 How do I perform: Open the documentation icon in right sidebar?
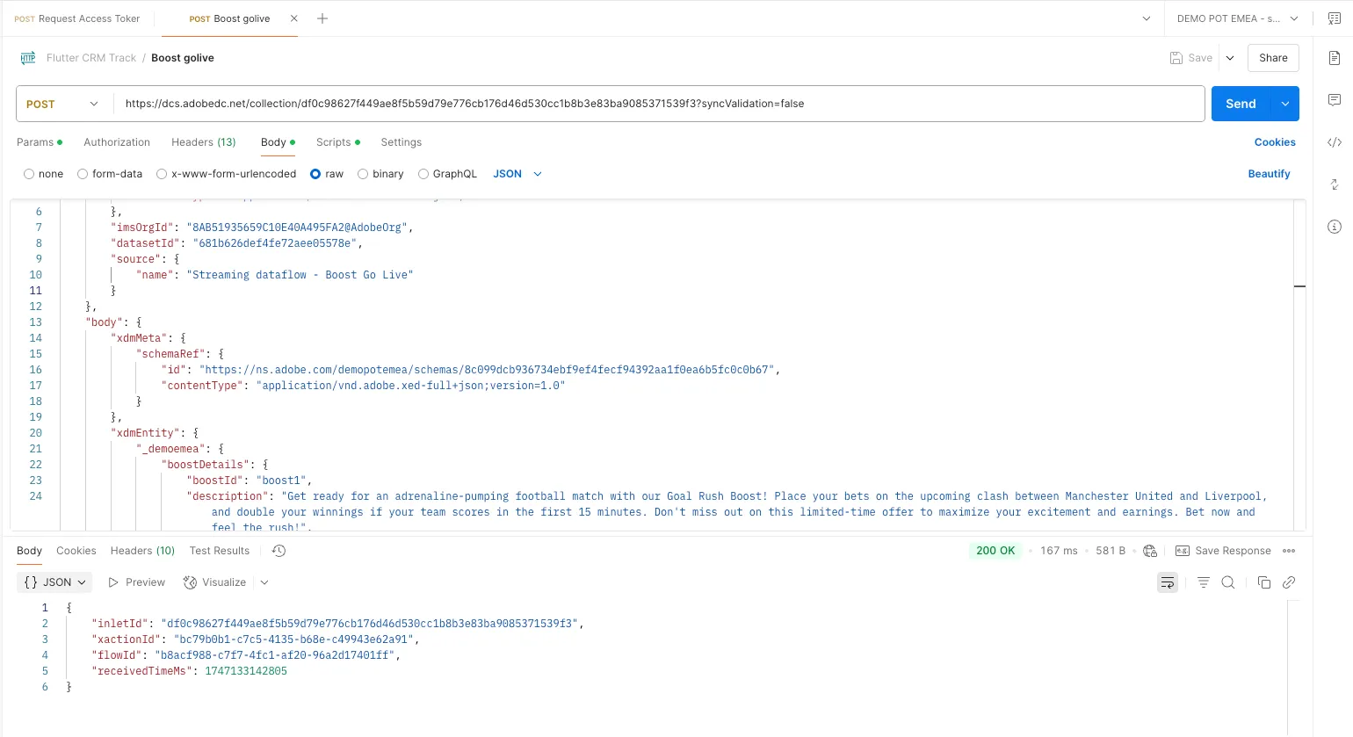[x=1334, y=58]
